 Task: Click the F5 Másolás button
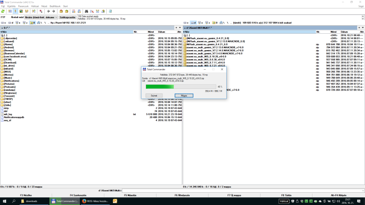pyautogui.click(x=130, y=195)
